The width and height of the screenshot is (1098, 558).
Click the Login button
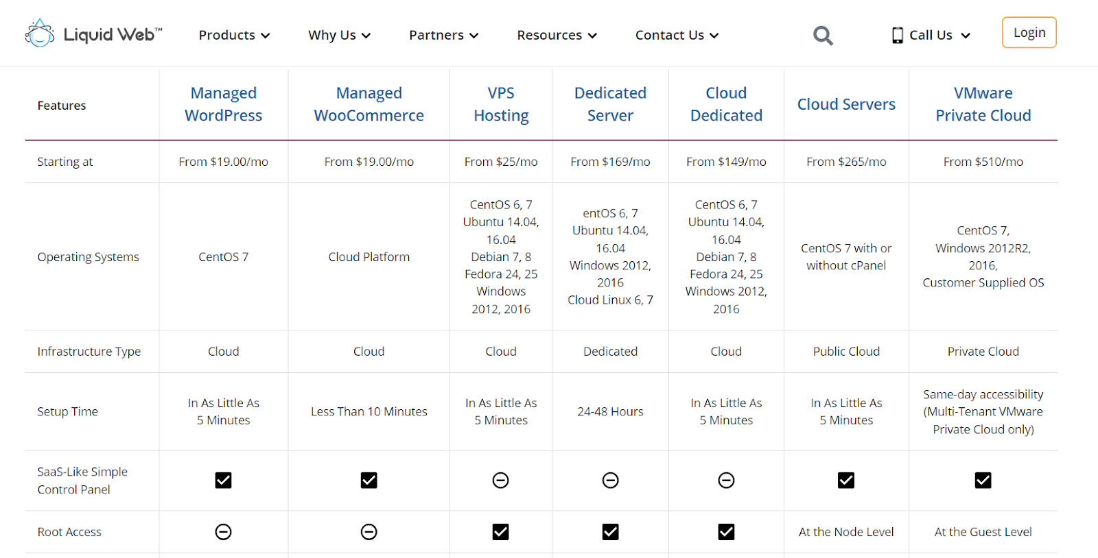coord(1029,32)
